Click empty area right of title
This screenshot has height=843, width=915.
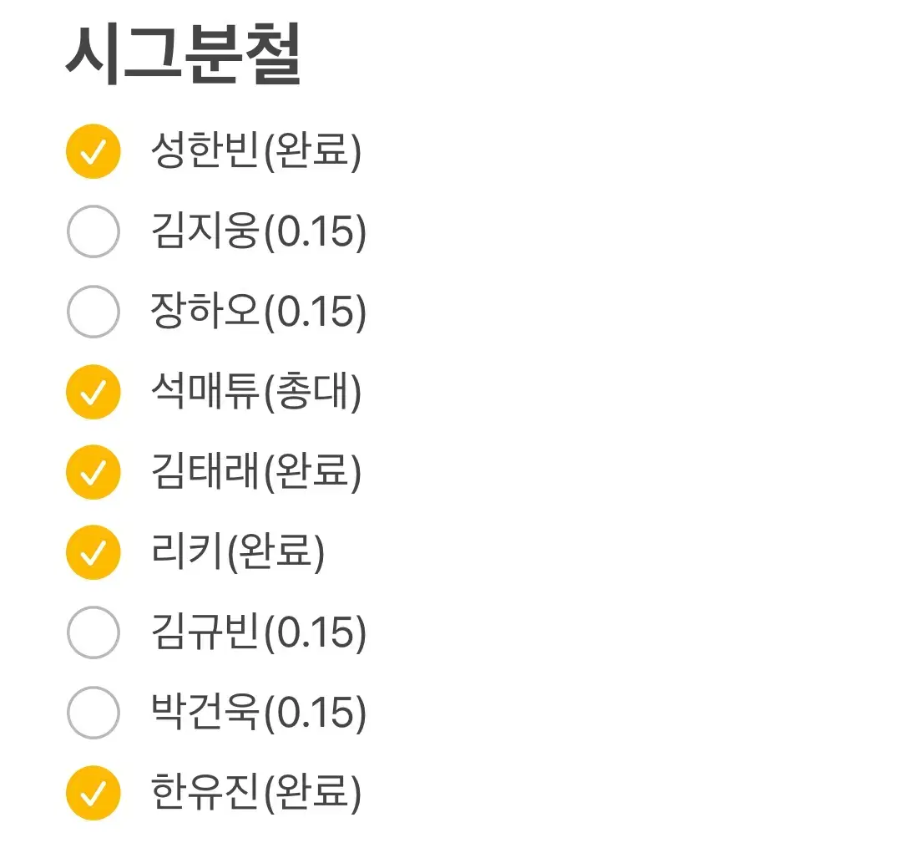click(607, 54)
